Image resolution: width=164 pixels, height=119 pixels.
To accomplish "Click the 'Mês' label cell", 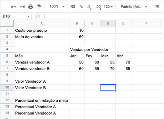I will (x=42, y=56).
